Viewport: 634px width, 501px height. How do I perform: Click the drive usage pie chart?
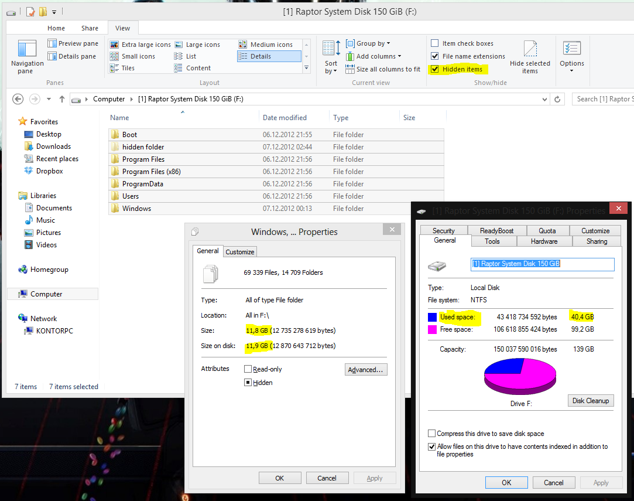[520, 376]
